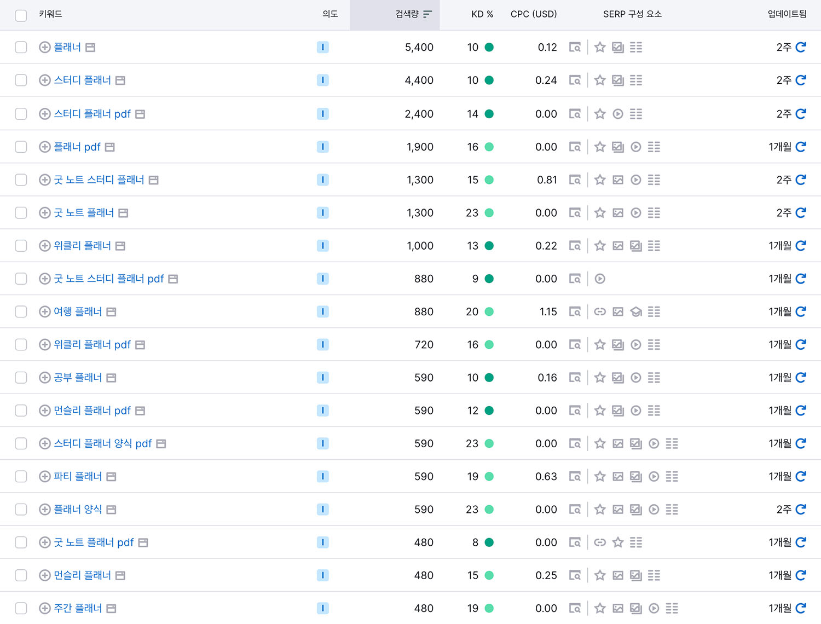The image size is (821, 624).
Task: Open SERP view icon for 굿 노트 스터디 플래너 pdf
Action: click(575, 279)
